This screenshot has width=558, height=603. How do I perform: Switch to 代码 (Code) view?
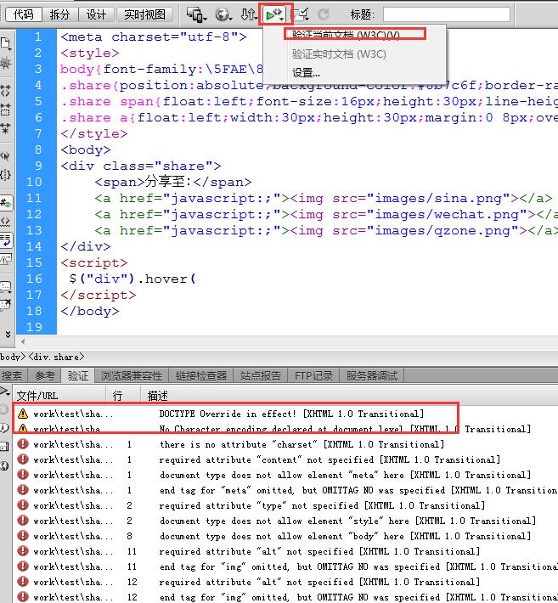click(x=24, y=14)
